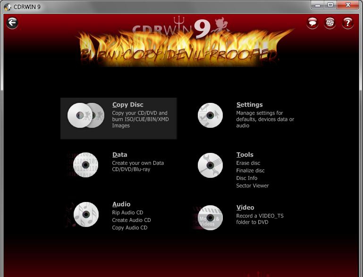Open the website globe icon

(330, 23)
